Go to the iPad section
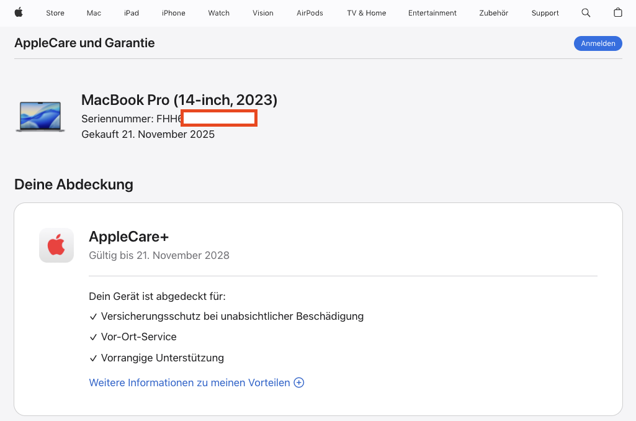The width and height of the screenshot is (636, 421). tap(132, 13)
